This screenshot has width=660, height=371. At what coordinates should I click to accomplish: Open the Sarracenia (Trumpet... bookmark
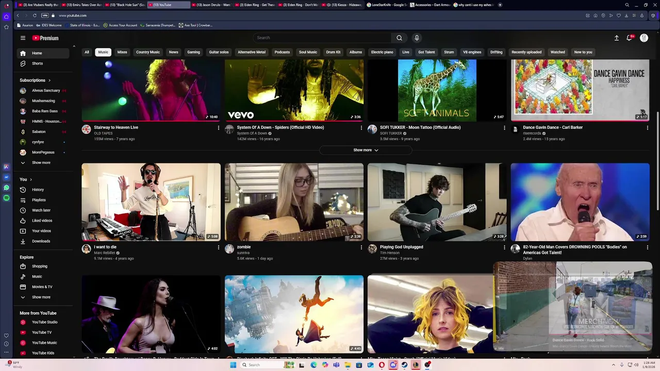[x=158, y=25]
